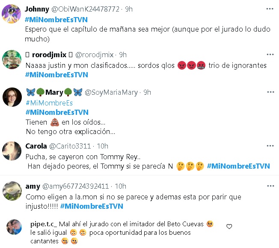Open Mary's profile picture
Image resolution: width=279 pixels, height=248 pixels.
12,97
